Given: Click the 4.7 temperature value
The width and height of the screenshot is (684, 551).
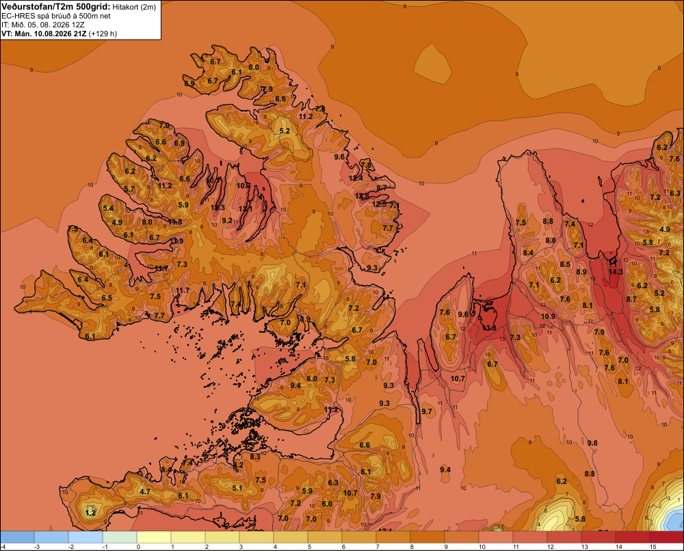Looking at the screenshot, I should click(x=145, y=491).
